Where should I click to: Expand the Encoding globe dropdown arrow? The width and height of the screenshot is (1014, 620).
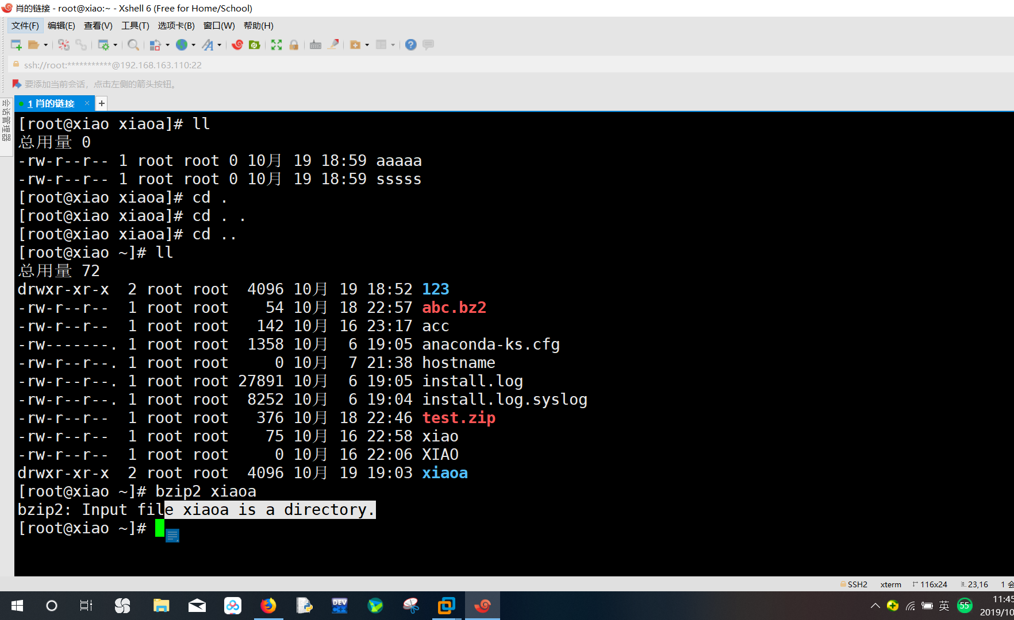coord(194,45)
